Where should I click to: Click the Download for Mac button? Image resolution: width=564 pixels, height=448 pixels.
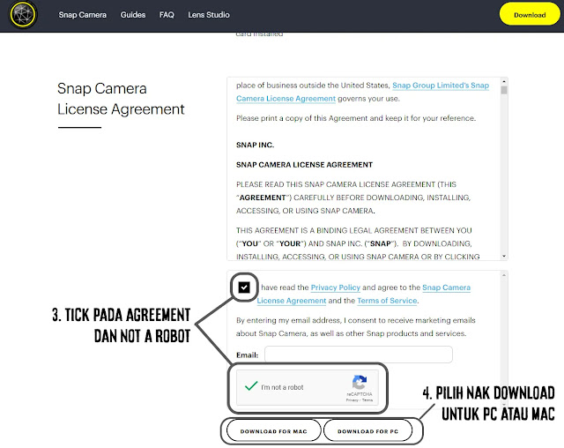[x=273, y=430]
